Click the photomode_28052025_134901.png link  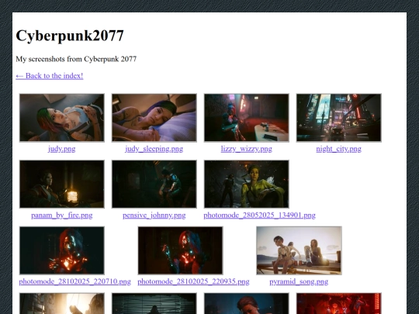pos(259,216)
